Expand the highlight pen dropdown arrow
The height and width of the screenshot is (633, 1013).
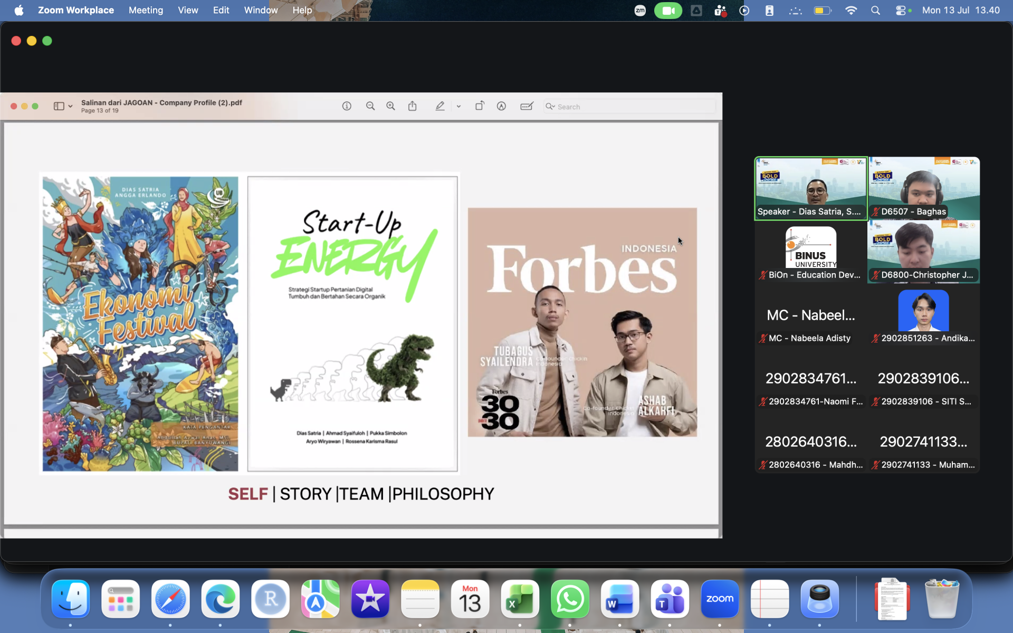(458, 107)
